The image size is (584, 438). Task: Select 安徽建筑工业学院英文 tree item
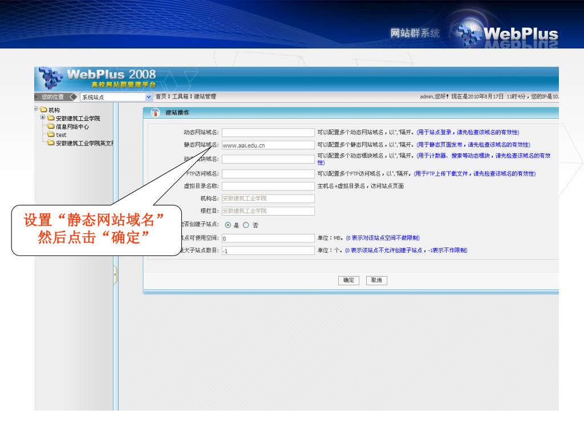coord(84,143)
